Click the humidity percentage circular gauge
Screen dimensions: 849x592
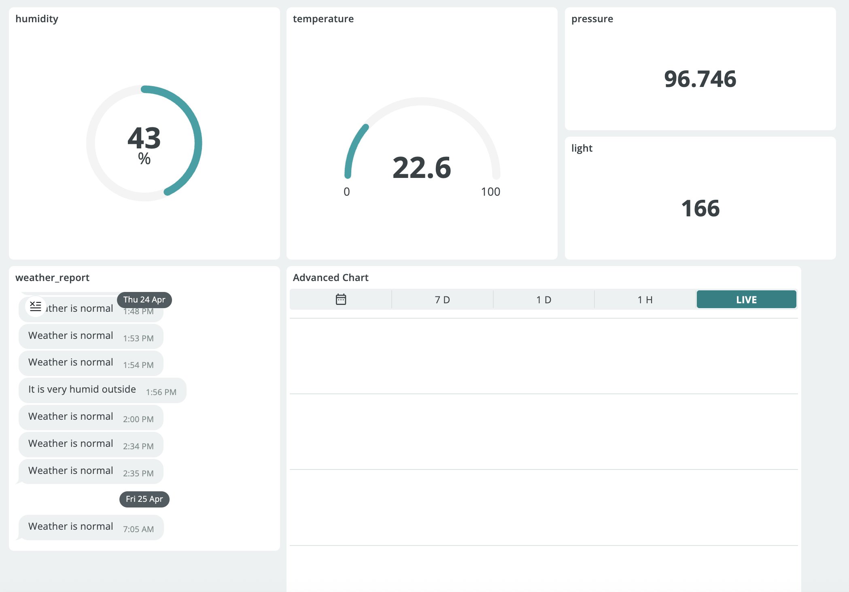tap(144, 143)
